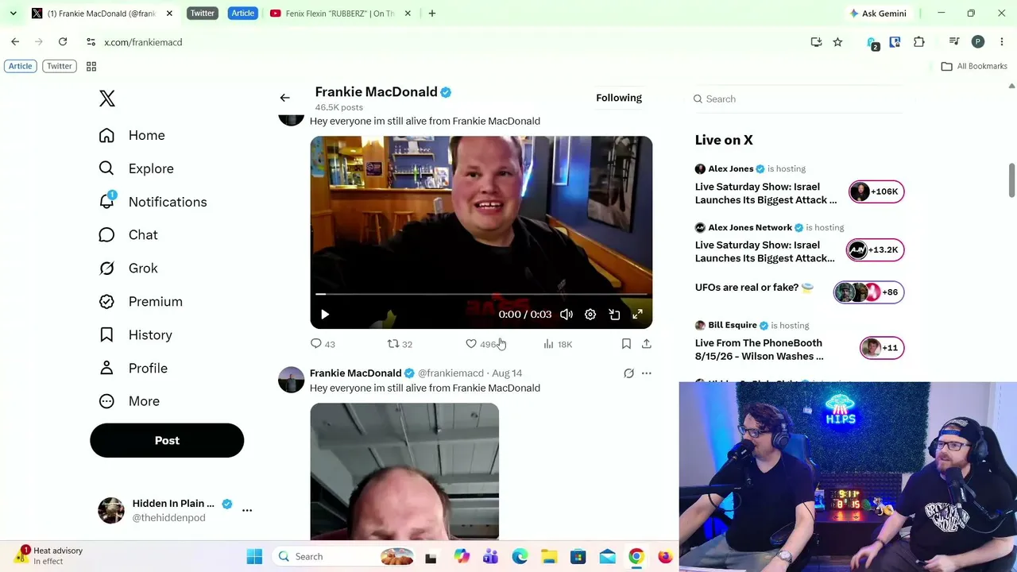Open the Article bookmark in bookmarks bar
The height and width of the screenshot is (572, 1017).
tap(20, 66)
